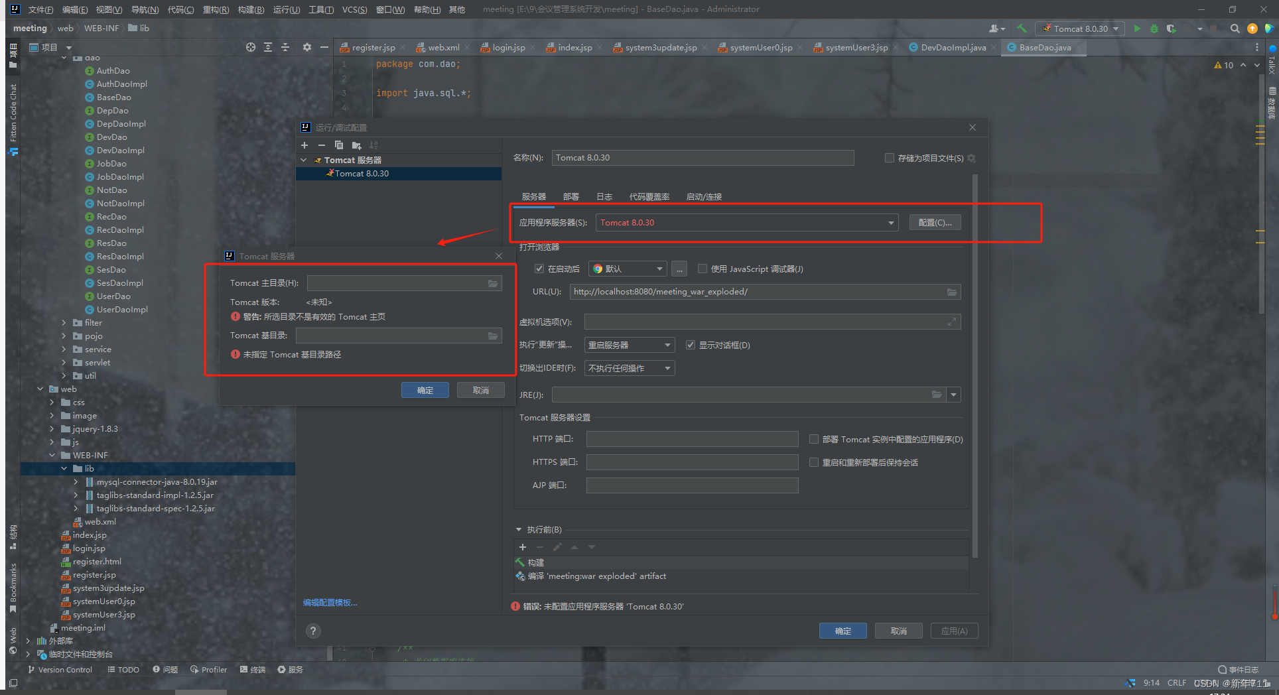Select mysql-connector-java-8.0.19.jar in the project tree
Image resolution: width=1279 pixels, height=695 pixels.
157,482
